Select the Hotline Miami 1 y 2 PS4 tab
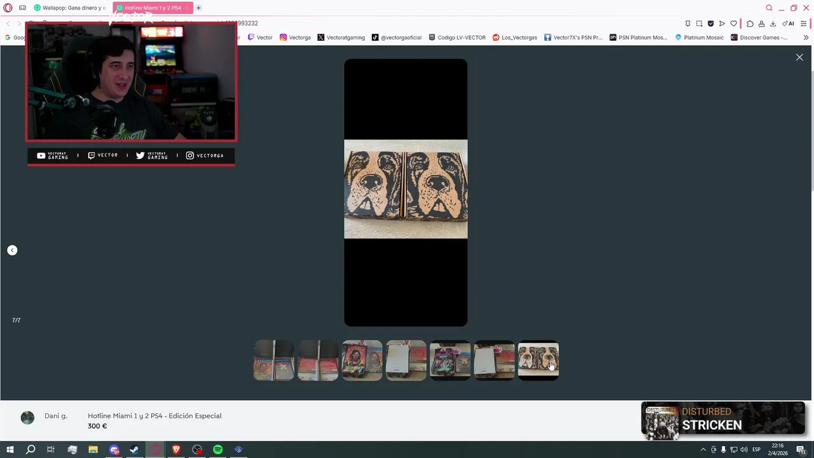 click(153, 8)
